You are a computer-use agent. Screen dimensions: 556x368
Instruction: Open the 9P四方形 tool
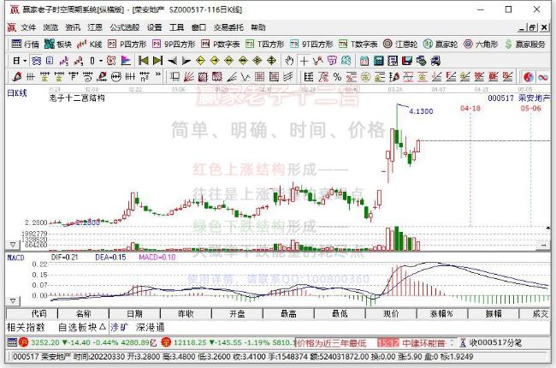click(x=174, y=44)
